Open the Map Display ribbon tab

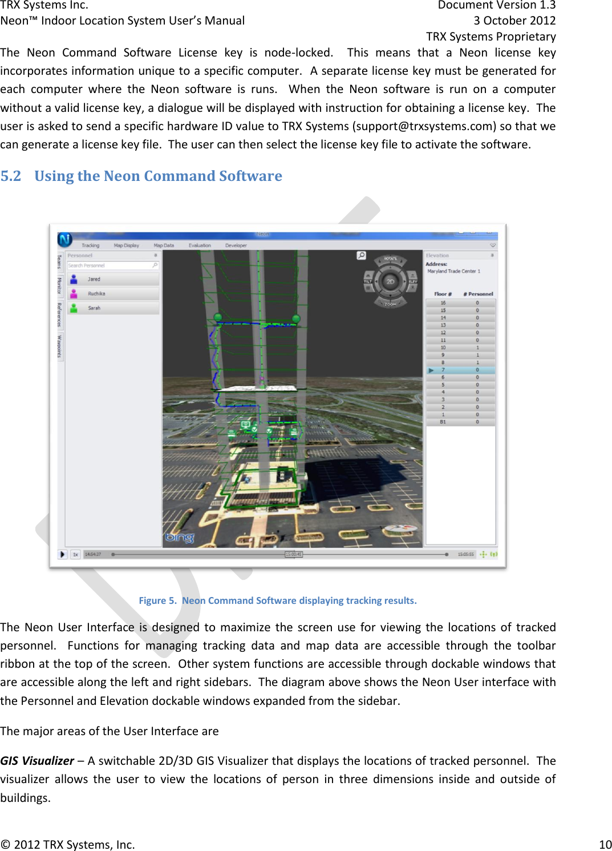(126, 245)
